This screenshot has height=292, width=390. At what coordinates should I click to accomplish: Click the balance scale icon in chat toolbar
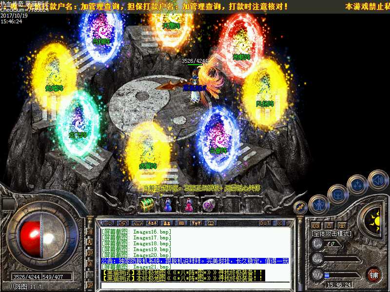coord(211,223)
